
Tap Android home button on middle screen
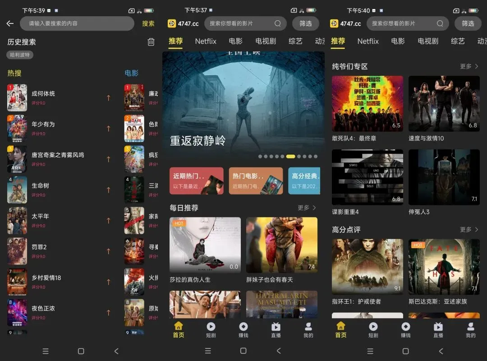click(243, 351)
